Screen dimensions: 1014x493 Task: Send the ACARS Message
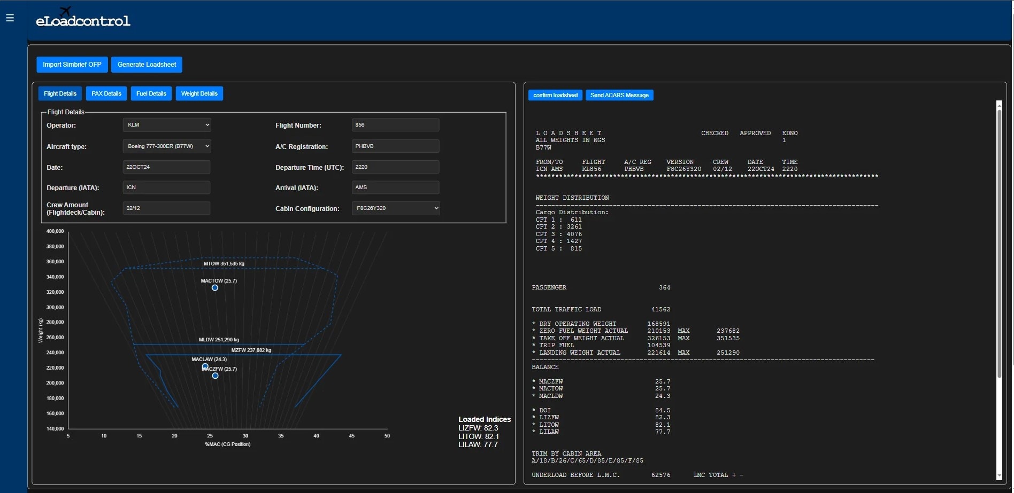(619, 95)
